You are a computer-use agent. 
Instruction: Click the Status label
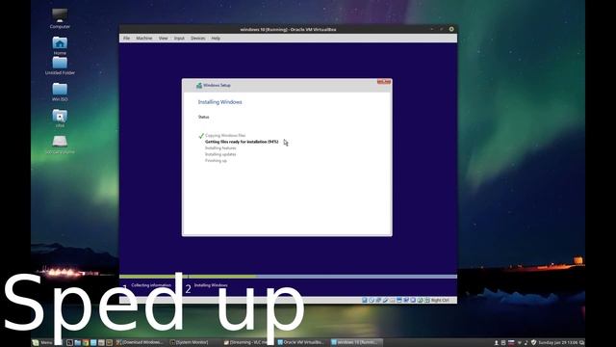pyautogui.click(x=203, y=117)
